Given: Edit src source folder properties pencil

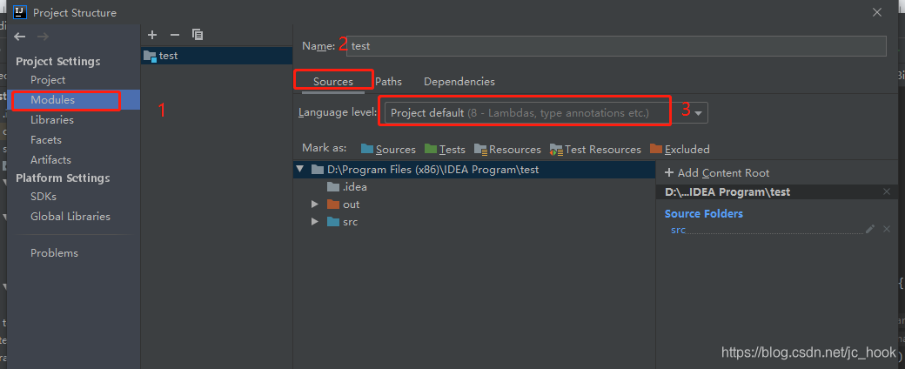Looking at the screenshot, I should pos(870,229).
